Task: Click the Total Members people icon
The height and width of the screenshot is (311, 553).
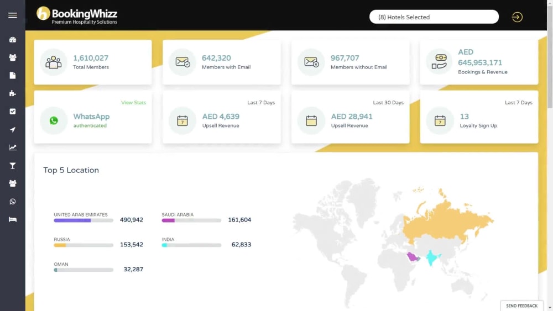Action: tap(54, 62)
